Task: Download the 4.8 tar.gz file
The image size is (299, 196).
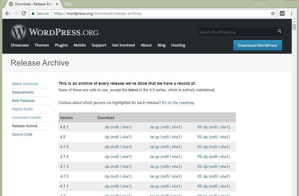Action: click(155, 137)
